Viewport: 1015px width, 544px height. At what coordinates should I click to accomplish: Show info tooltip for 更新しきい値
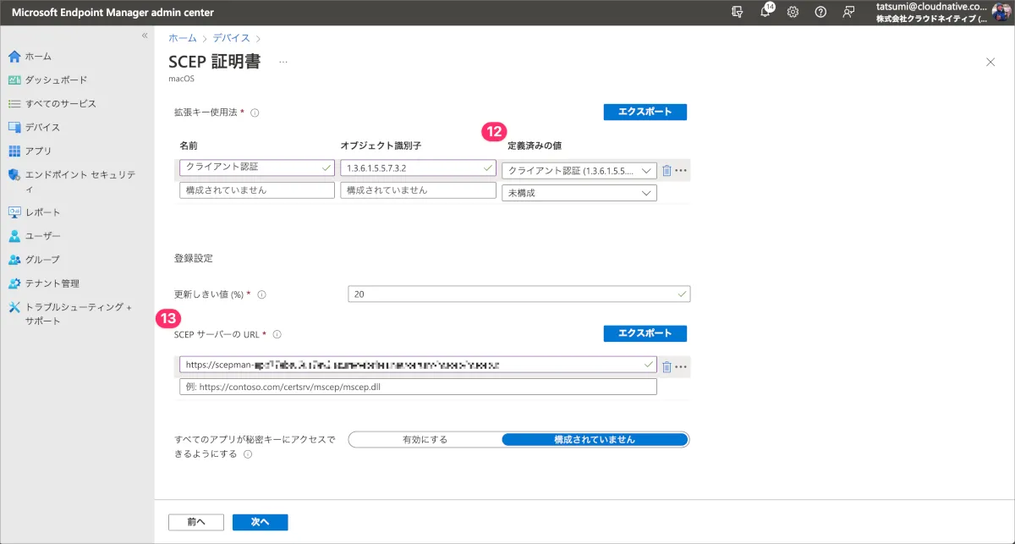click(x=261, y=295)
